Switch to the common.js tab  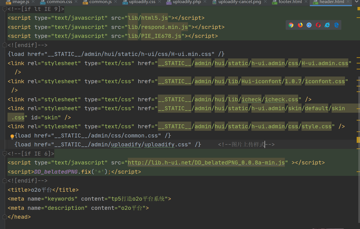101,2
